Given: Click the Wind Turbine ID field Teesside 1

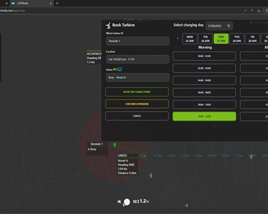Looking at the screenshot, I should (x=138, y=41).
